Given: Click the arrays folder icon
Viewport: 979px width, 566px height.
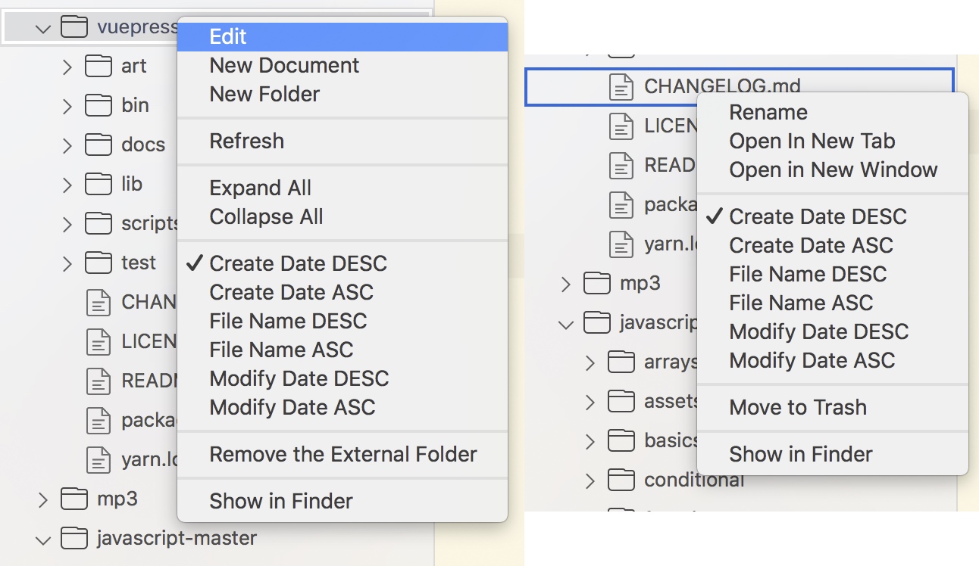Looking at the screenshot, I should (x=621, y=362).
